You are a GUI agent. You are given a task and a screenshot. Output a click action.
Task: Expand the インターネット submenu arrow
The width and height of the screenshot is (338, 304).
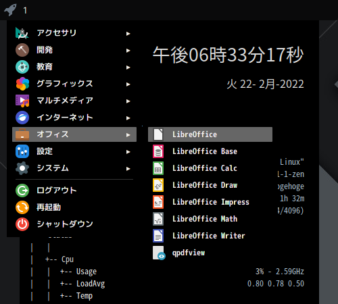(128, 118)
